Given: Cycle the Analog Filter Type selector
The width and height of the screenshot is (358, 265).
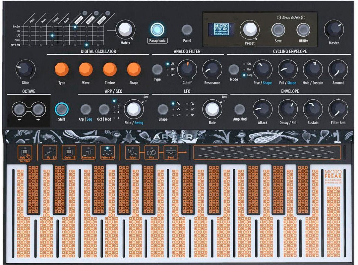Looking at the screenshot, I should [157, 69].
